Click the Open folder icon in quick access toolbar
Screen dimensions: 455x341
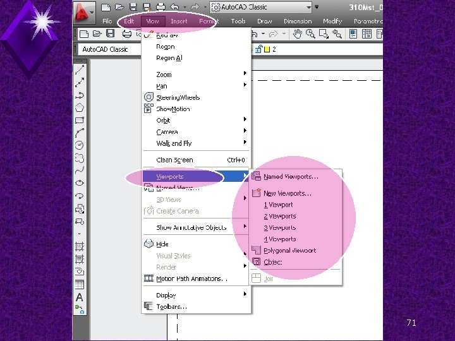coord(119,7)
